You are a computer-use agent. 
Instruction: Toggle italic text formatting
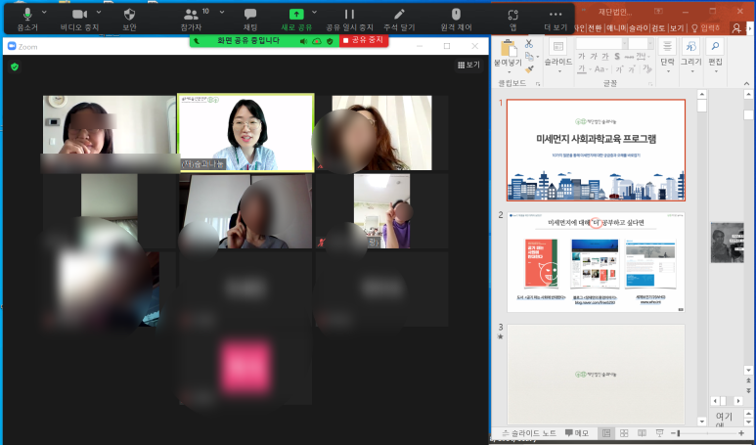tap(593, 57)
